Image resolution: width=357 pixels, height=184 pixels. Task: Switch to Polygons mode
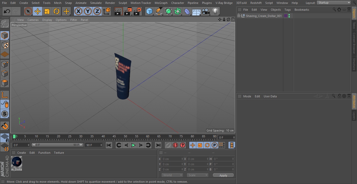pos(5,83)
